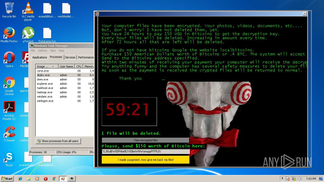324x182 pixels.
Task: Open the FileZilla desktop shortcut
Action: [25, 60]
